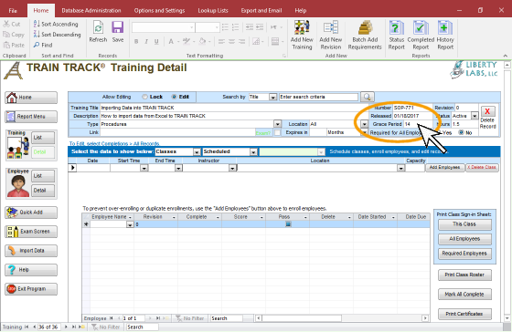Click the Mark All Complete button

coord(464,295)
